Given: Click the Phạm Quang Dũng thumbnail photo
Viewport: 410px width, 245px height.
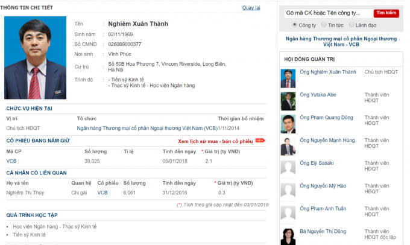Looking at the screenshot, I should pos(288,124).
